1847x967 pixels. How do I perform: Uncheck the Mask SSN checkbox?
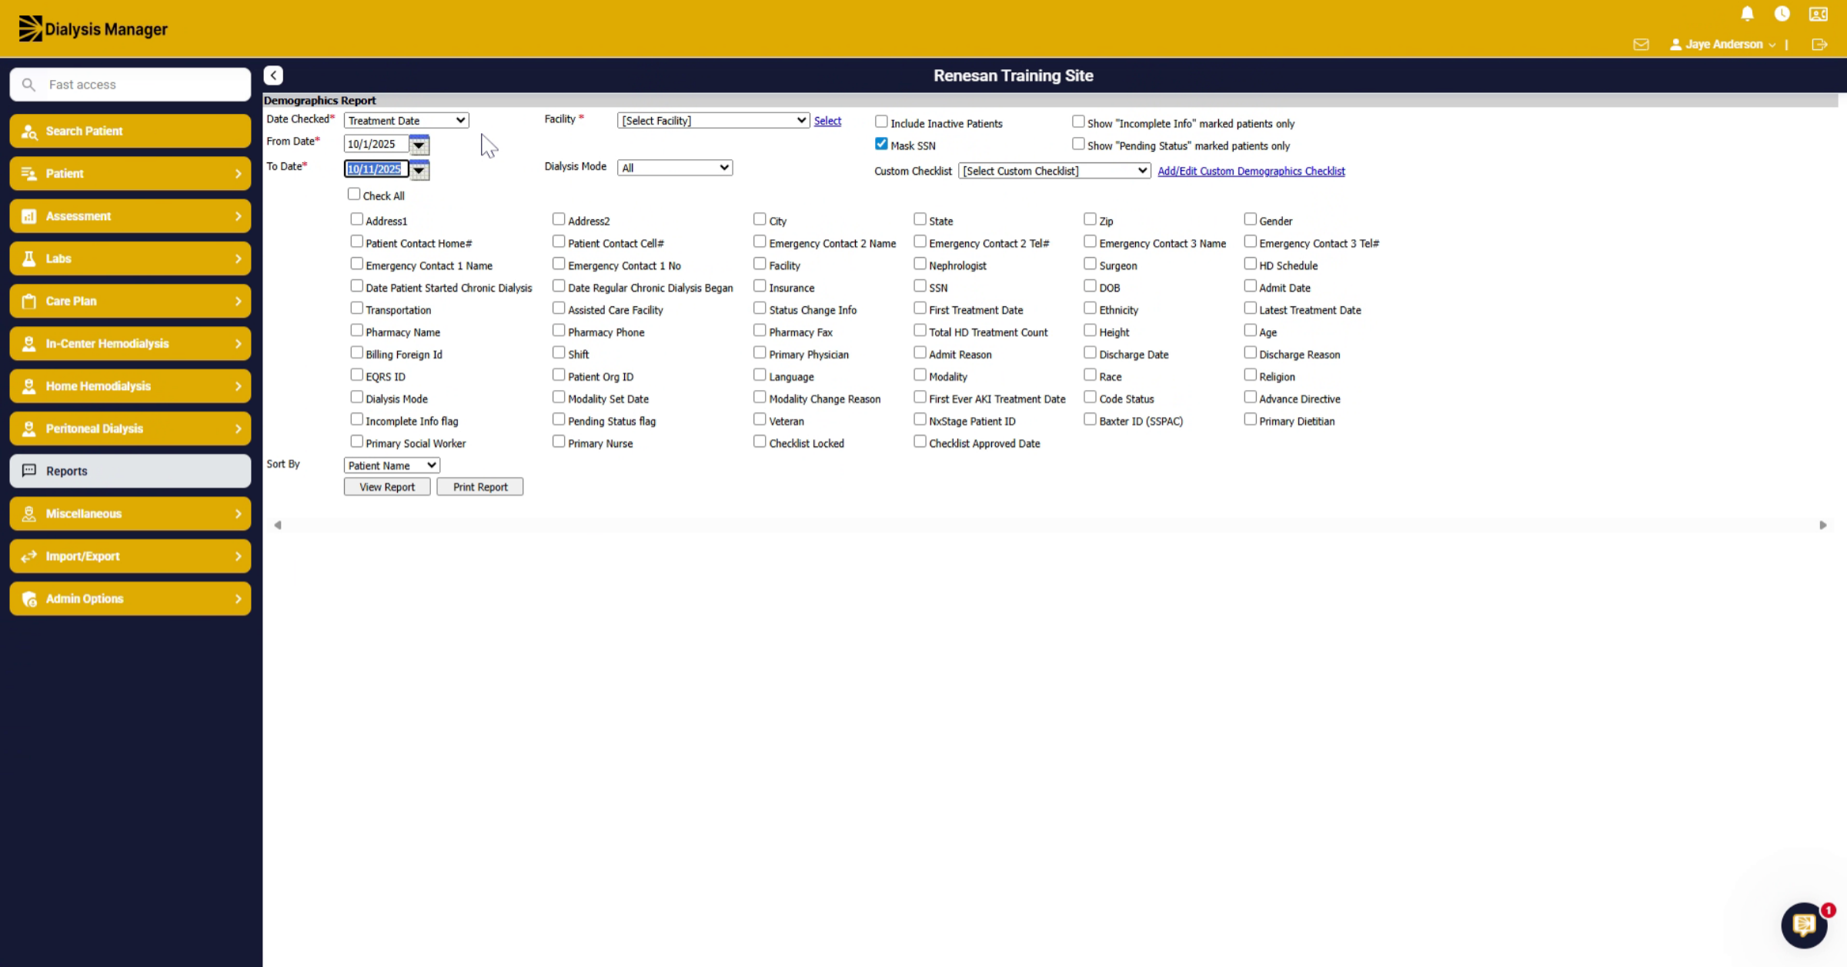click(x=881, y=144)
